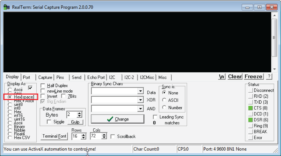Screen dimensions: 281x156
Task: Click the RXD (2) status indicator
Action: coord(251,96)
